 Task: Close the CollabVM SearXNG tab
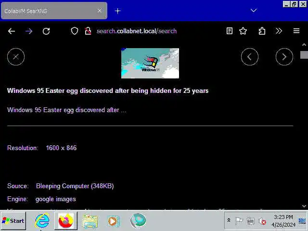100,11
